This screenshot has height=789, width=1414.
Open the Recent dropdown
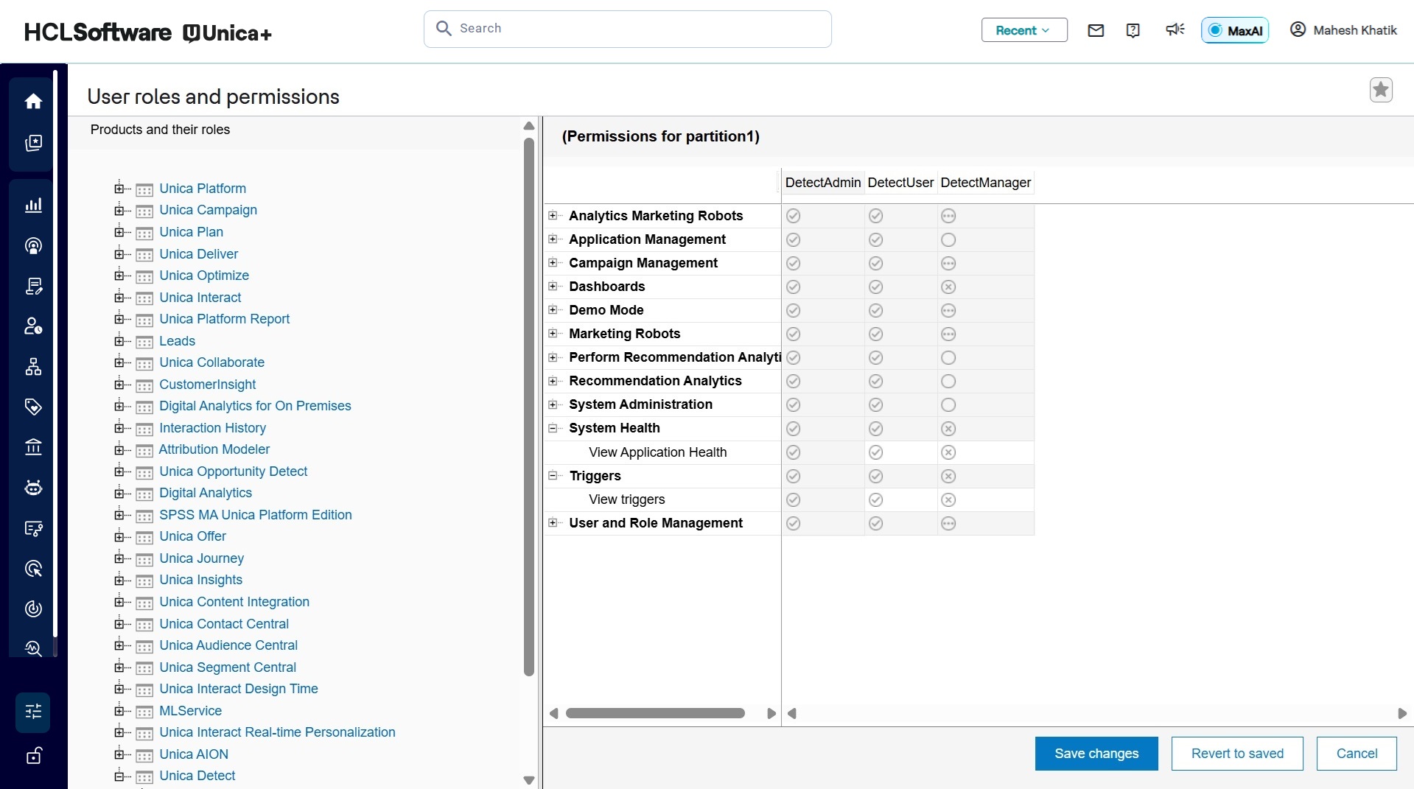tap(1023, 30)
